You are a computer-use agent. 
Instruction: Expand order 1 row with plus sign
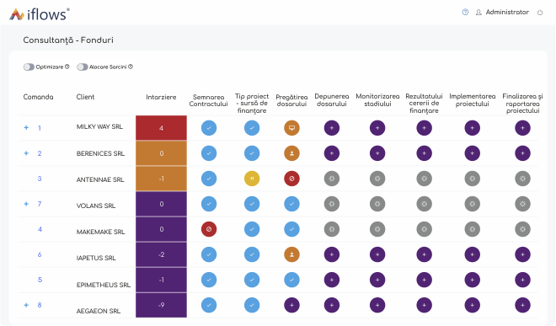(x=26, y=128)
